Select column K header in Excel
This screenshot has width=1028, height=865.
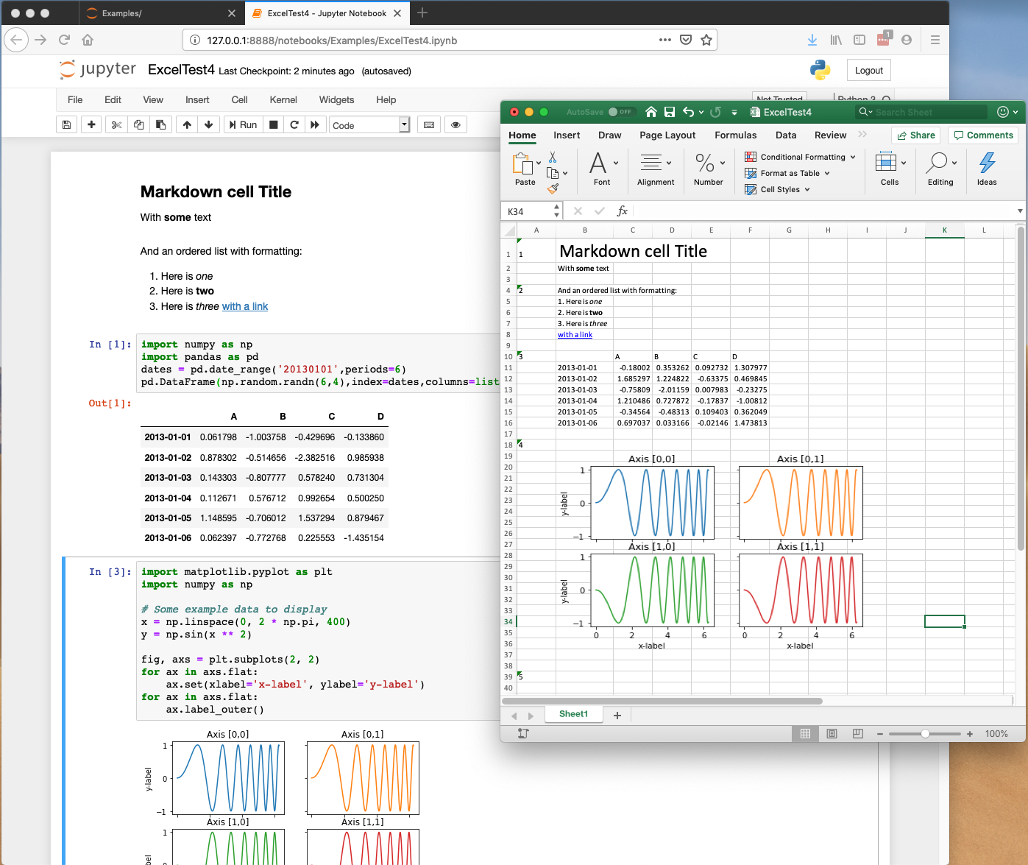click(944, 230)
